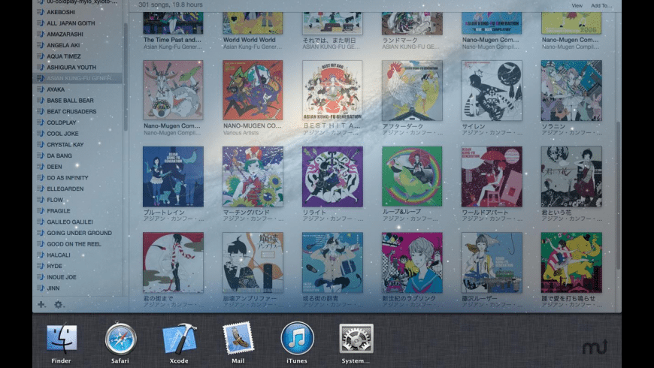Viewport: 654px width, 368px height.
Task: Click playlist icon next to JINN
Action: [x=41, y=288]
